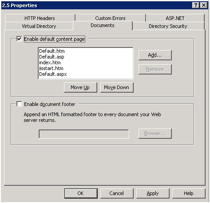Open the Custom Errors tab

pyautogui.click(x=110, y=18)
